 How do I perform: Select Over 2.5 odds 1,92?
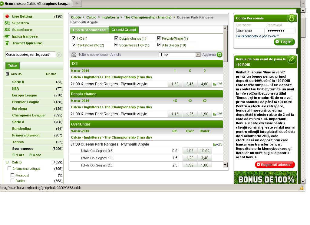pyautogui.click(x=190, y=165)
